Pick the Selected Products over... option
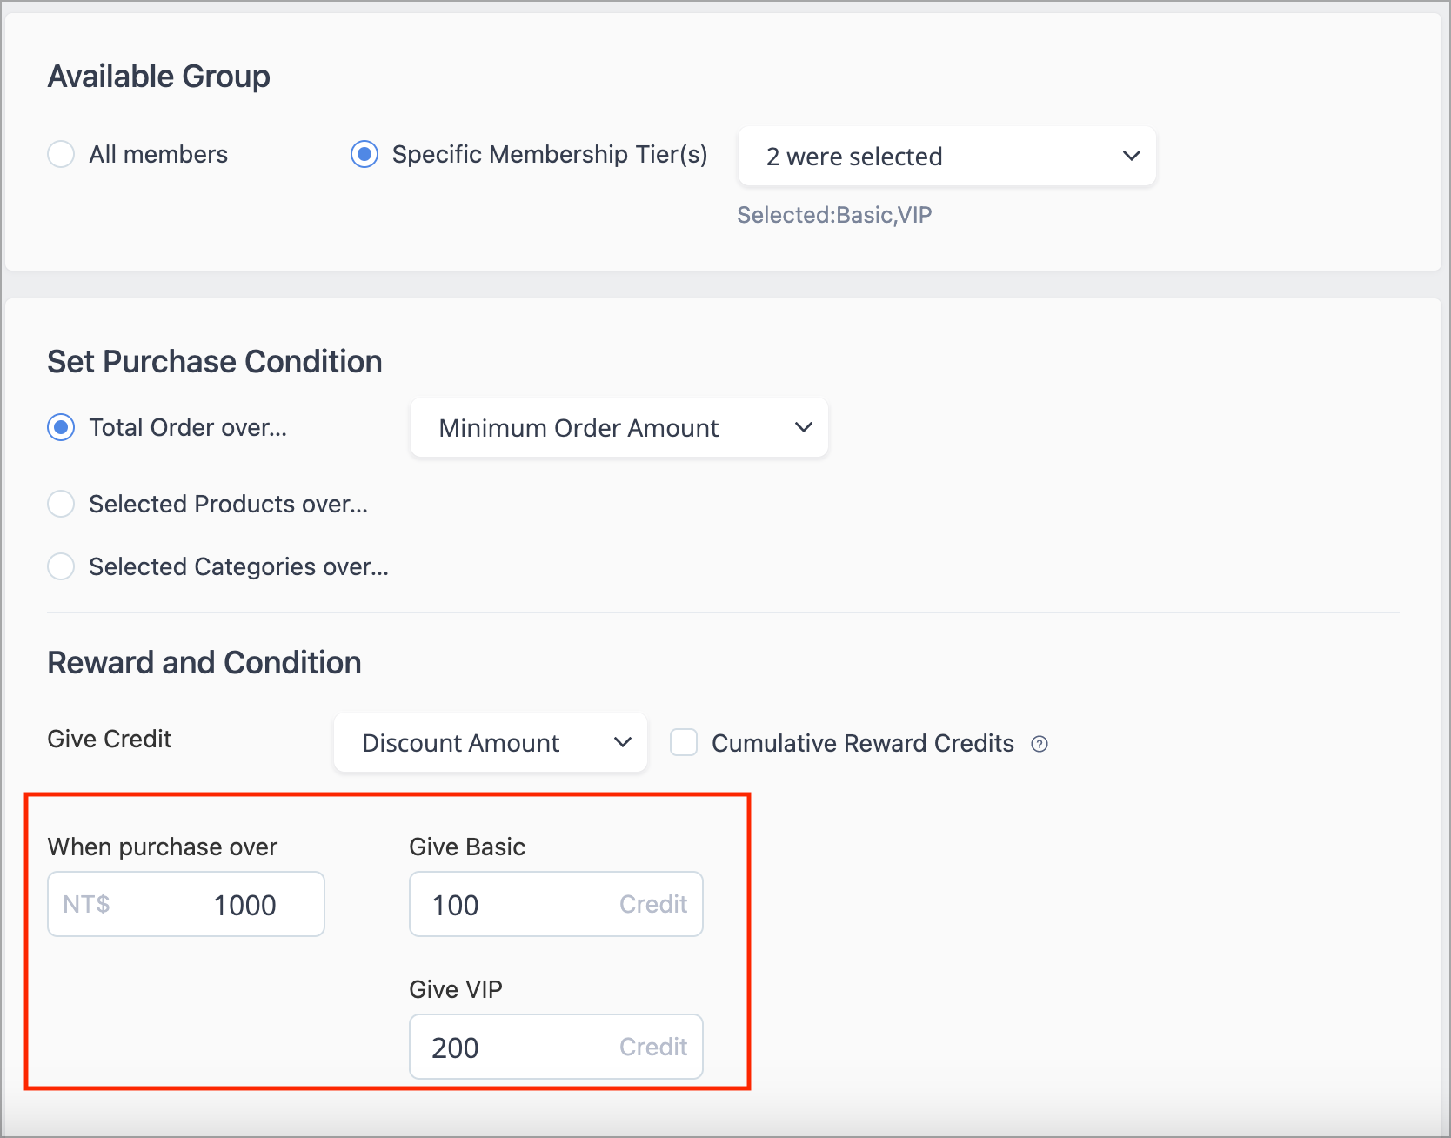The width and height of the screenshot is (1451, 1138). [61, 504]
